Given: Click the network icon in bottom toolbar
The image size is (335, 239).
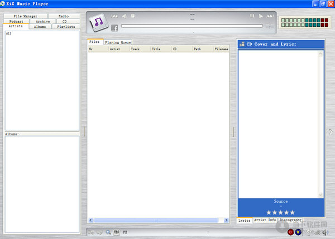Looking at the screenshot, I should [x=318, y=233].
